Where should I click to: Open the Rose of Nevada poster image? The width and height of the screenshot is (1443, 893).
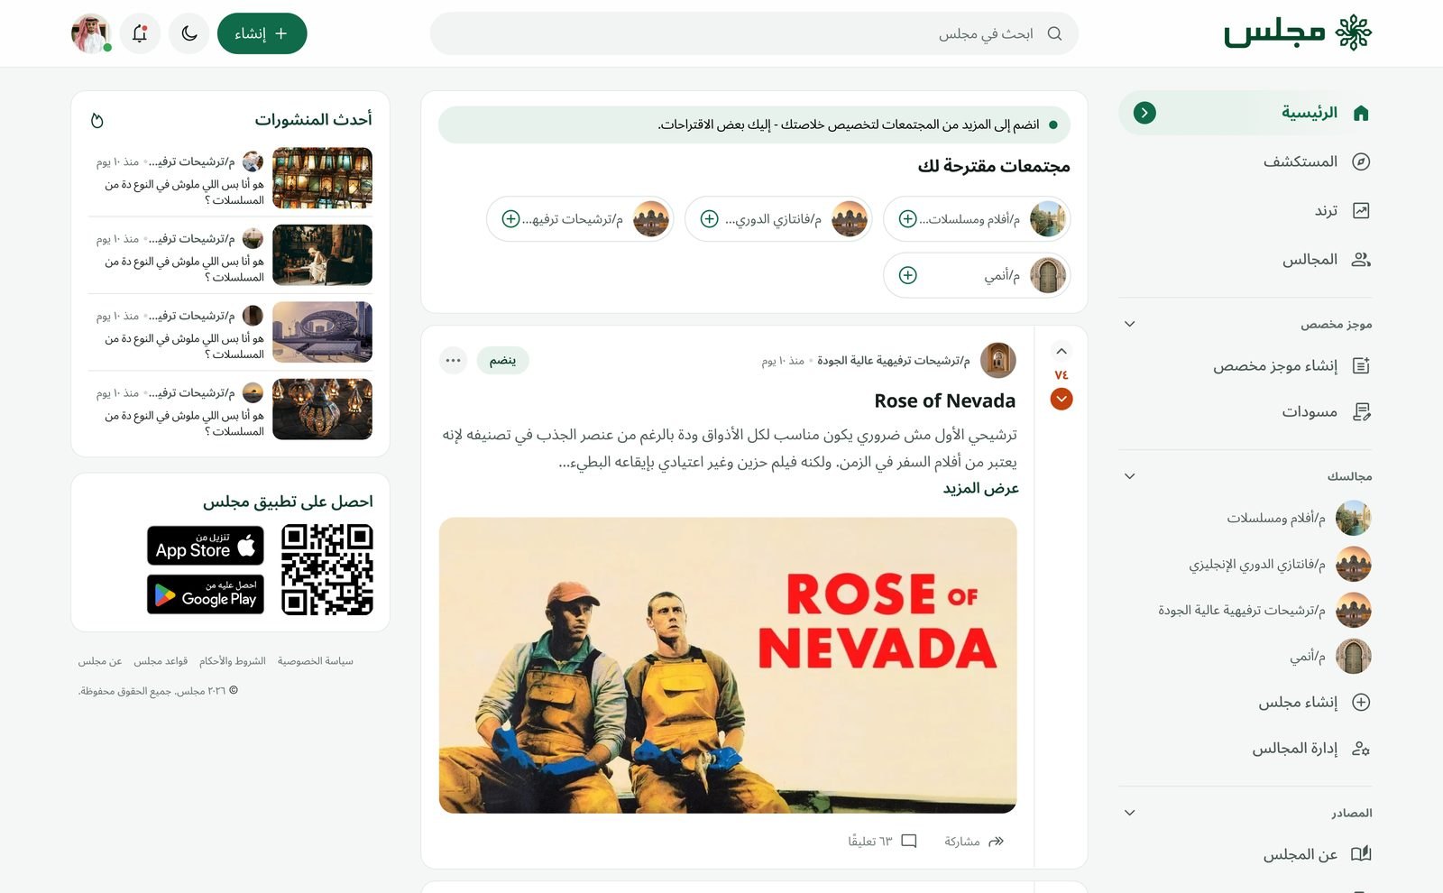pos(728,666)
